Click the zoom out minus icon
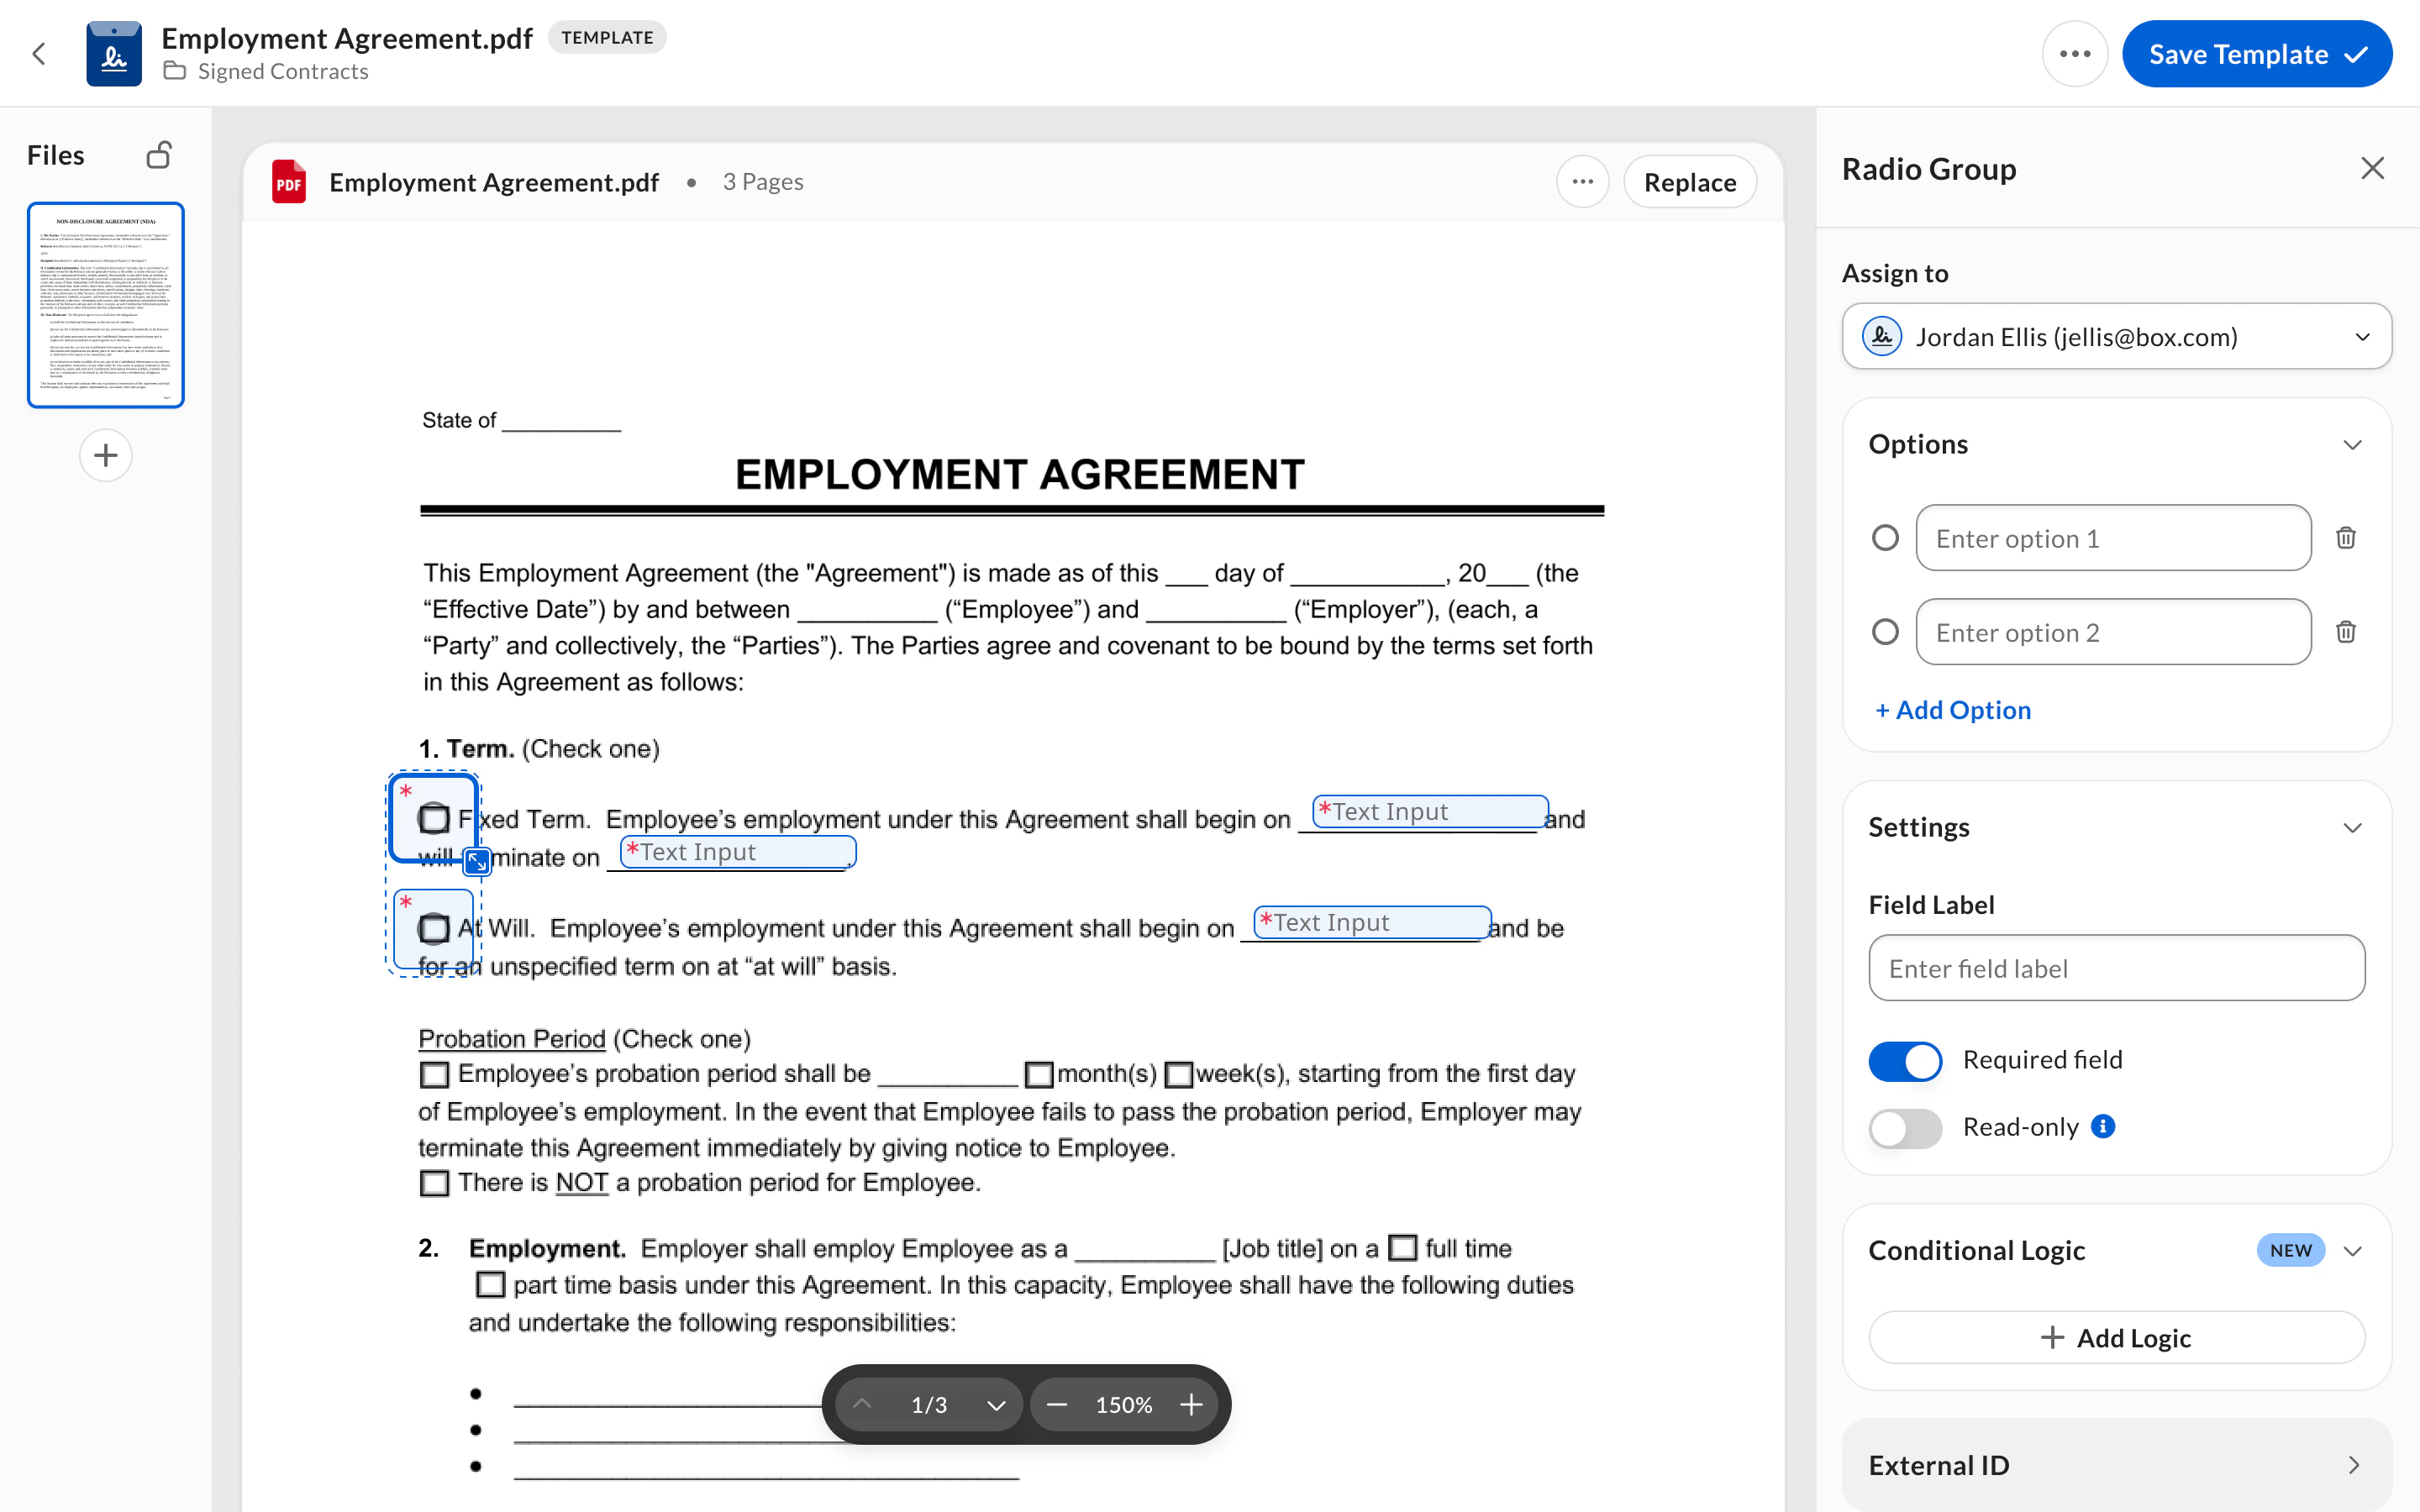The height and width of the screenshot is (1512, 2420). [1056, 1405]
